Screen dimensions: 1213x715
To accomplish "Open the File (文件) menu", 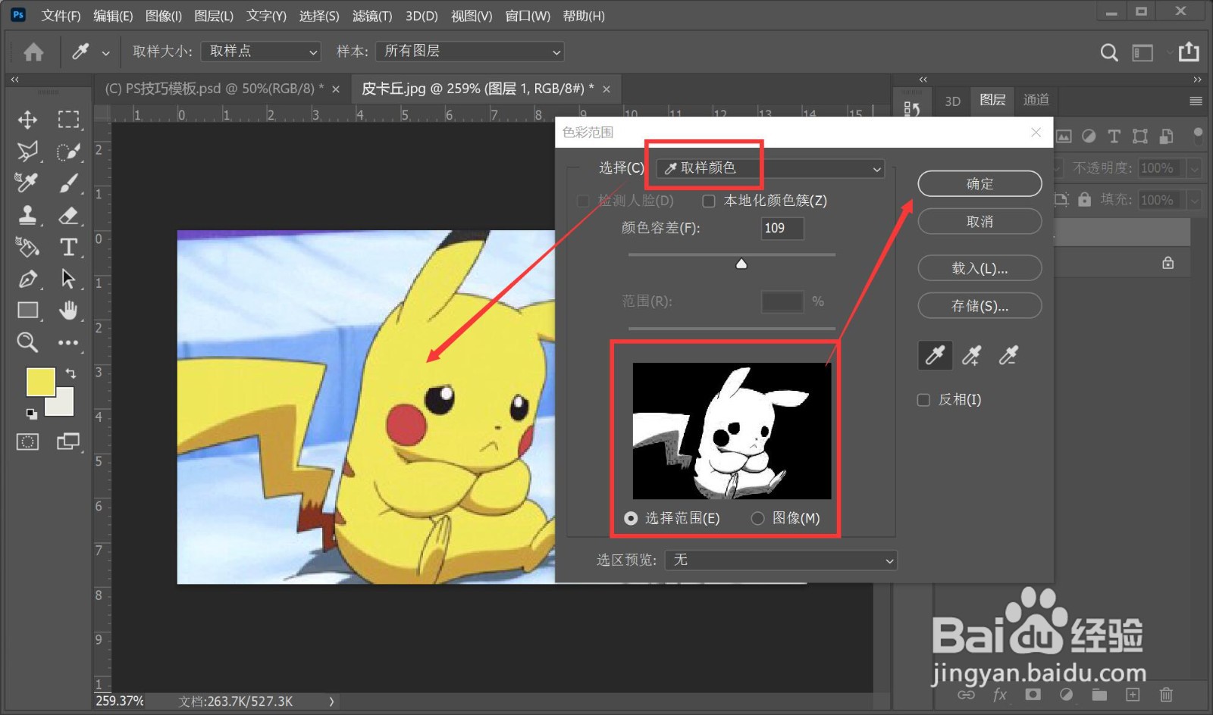I will 61,16.
